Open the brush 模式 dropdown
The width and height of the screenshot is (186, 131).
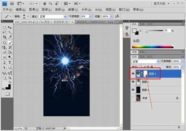click(x=52, y=16)
